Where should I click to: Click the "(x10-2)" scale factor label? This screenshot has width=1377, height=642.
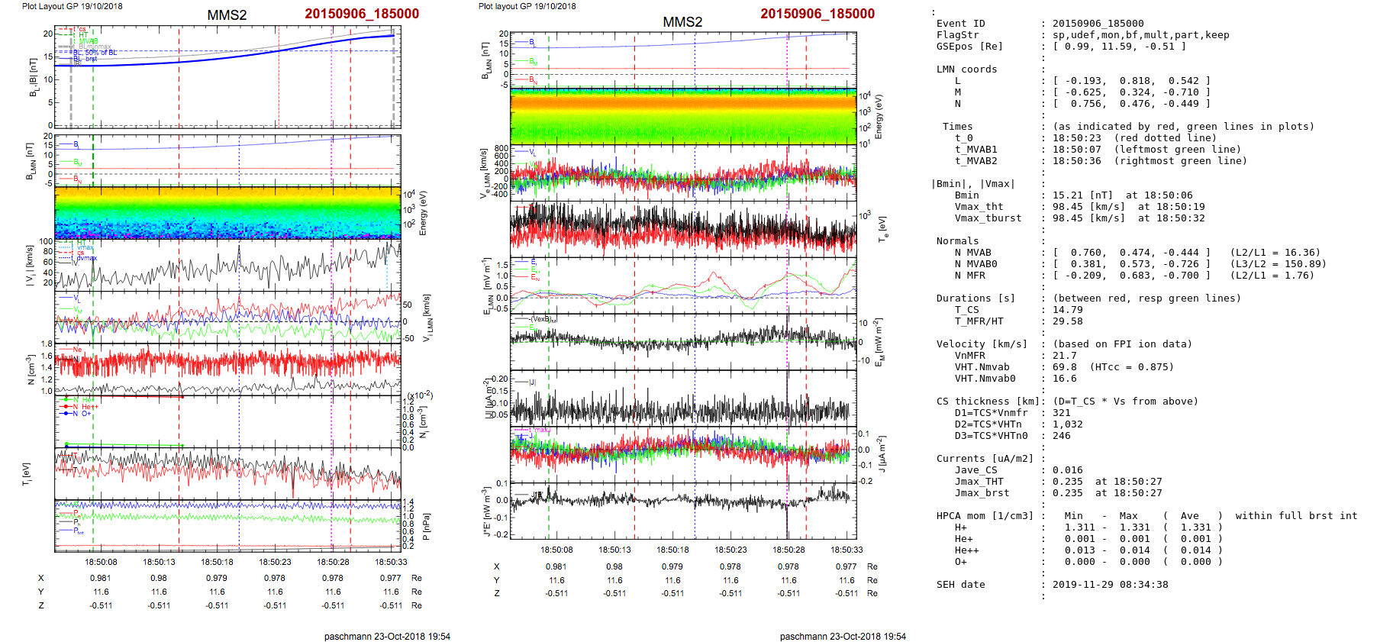coord(419,395)
